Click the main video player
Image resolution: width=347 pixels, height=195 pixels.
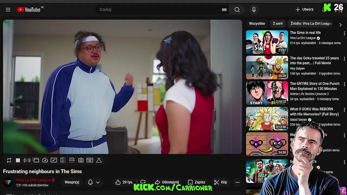click(123, 87)
